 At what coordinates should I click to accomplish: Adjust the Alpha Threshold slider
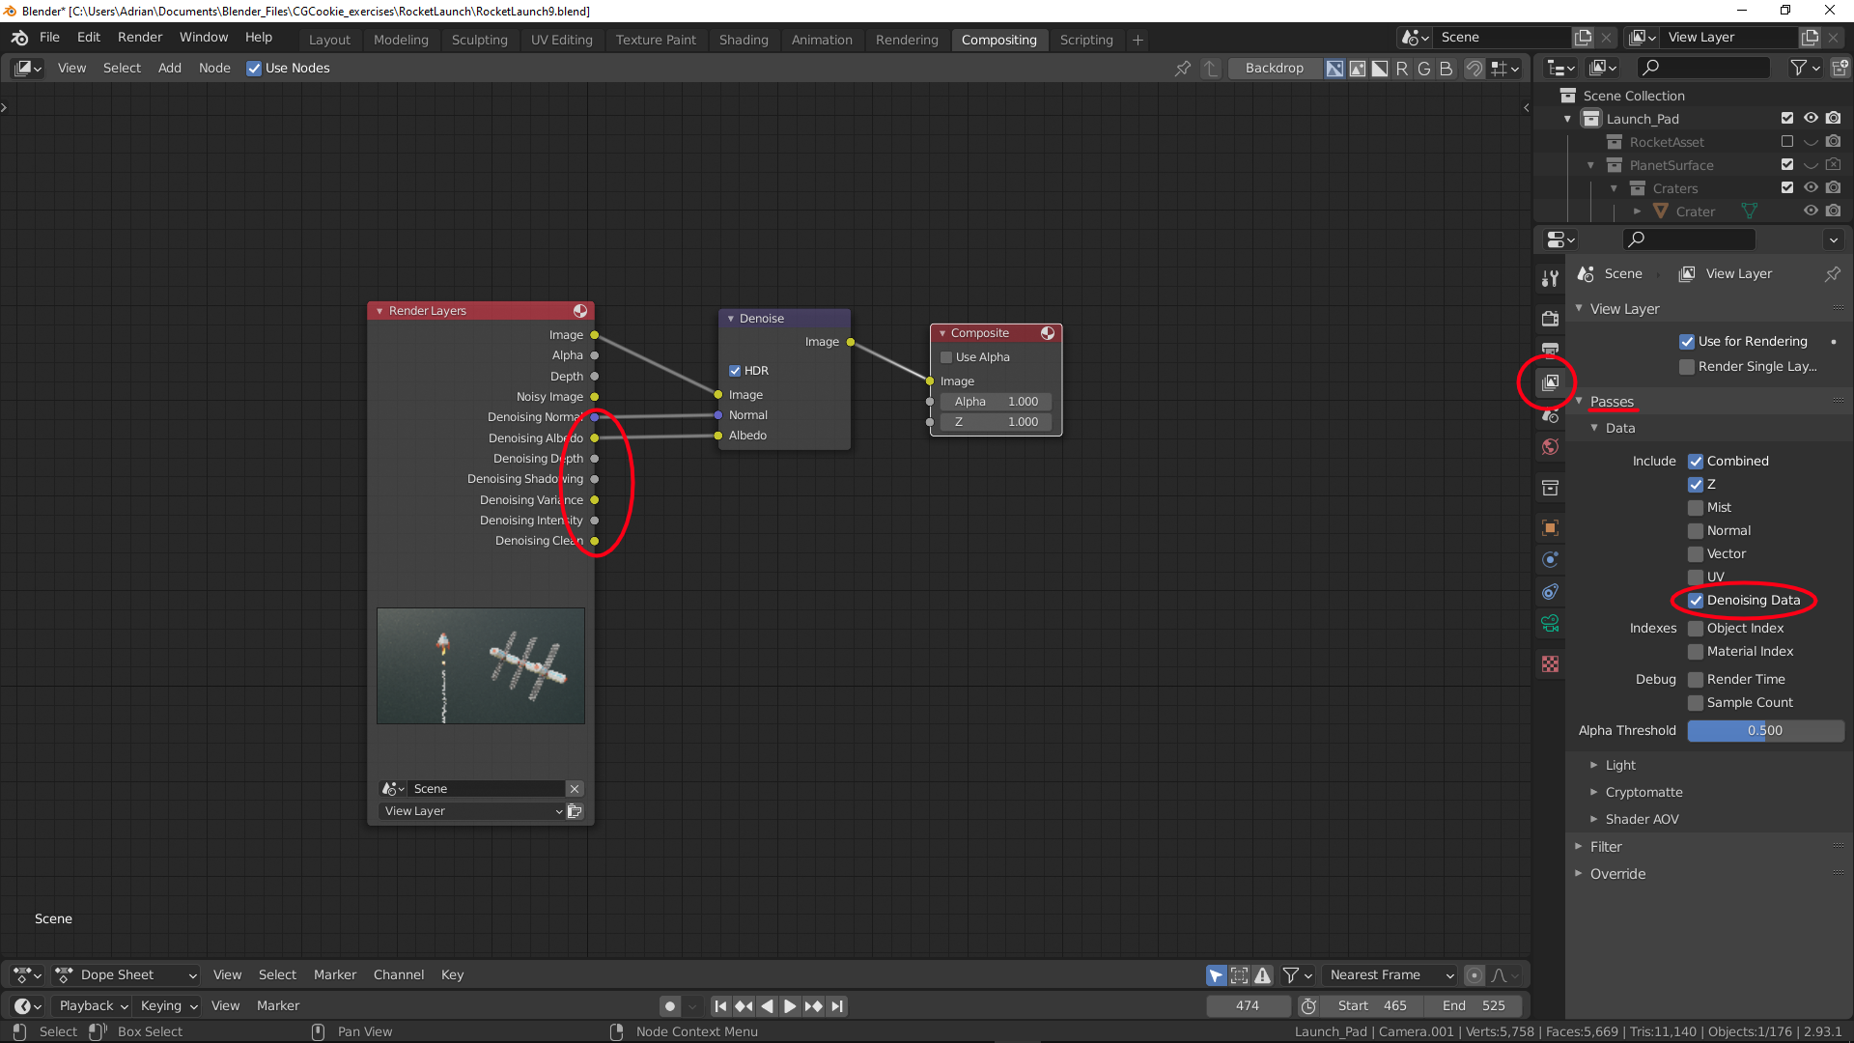coord(1764,731)
